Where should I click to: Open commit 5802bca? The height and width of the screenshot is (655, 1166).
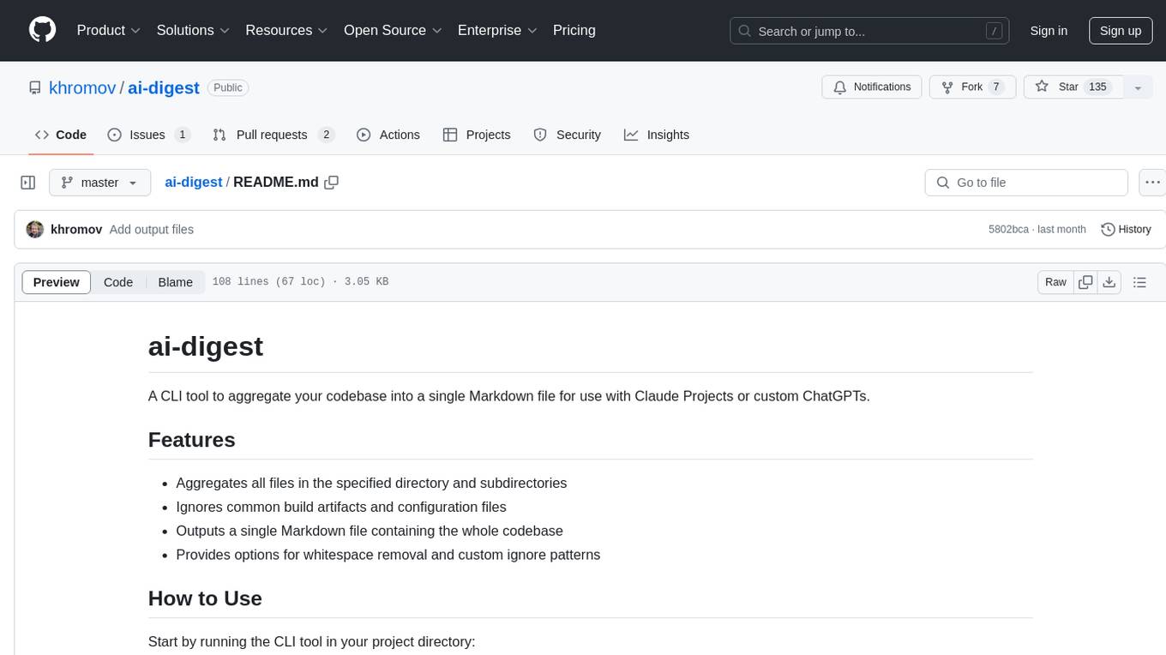[1008, 230]
